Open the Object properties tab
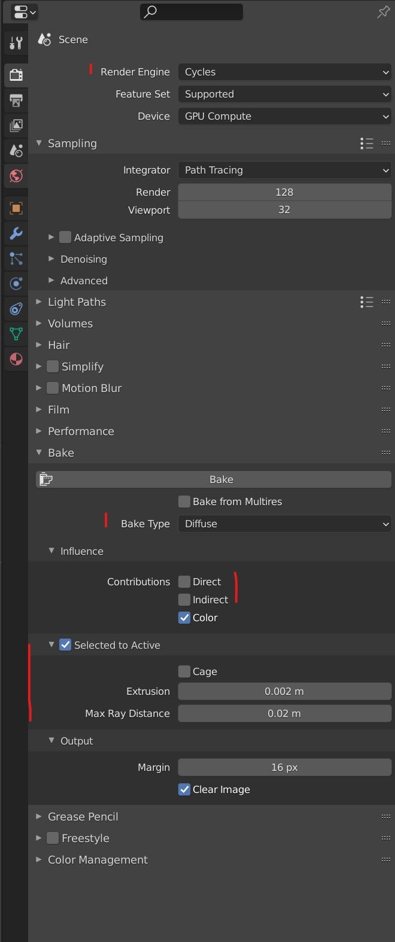 click(16, 208)
